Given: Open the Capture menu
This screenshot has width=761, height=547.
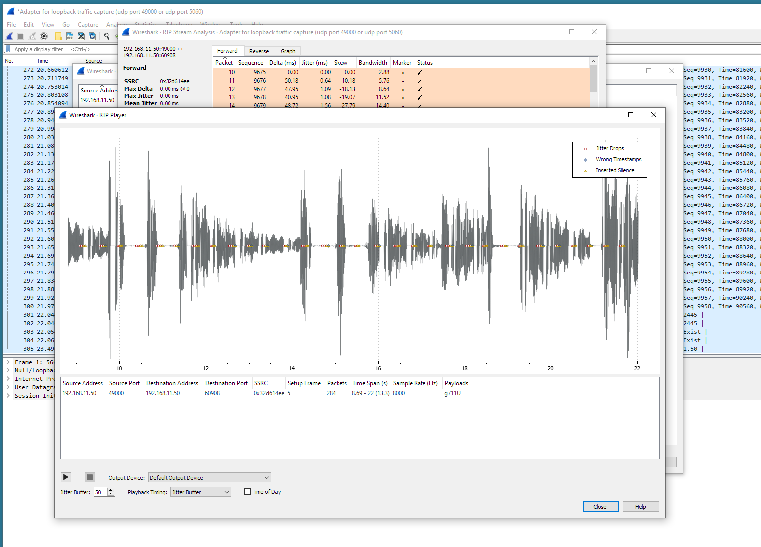Looking at the screenshot, I should (88, 24).
